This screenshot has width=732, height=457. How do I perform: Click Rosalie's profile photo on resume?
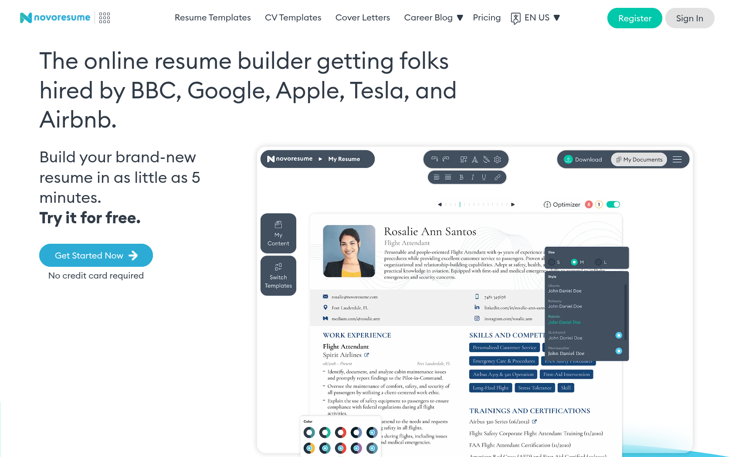(x=349, y=251)
